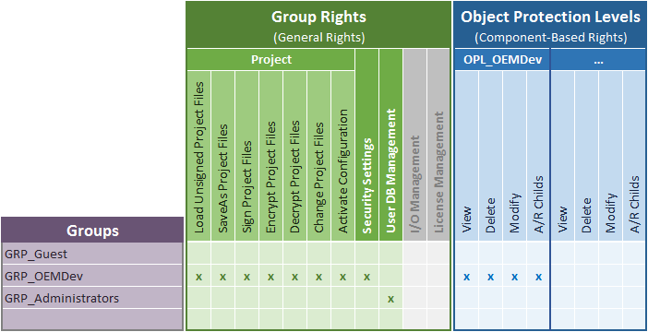Toggle the User DB Management x for GRP_Administrators
This screenshot has height=332, width=648.
[390, 299]
